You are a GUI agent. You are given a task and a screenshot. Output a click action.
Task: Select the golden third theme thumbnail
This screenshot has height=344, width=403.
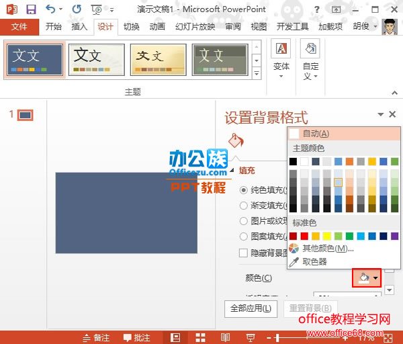pyautogui.click(x=159, y=60)
